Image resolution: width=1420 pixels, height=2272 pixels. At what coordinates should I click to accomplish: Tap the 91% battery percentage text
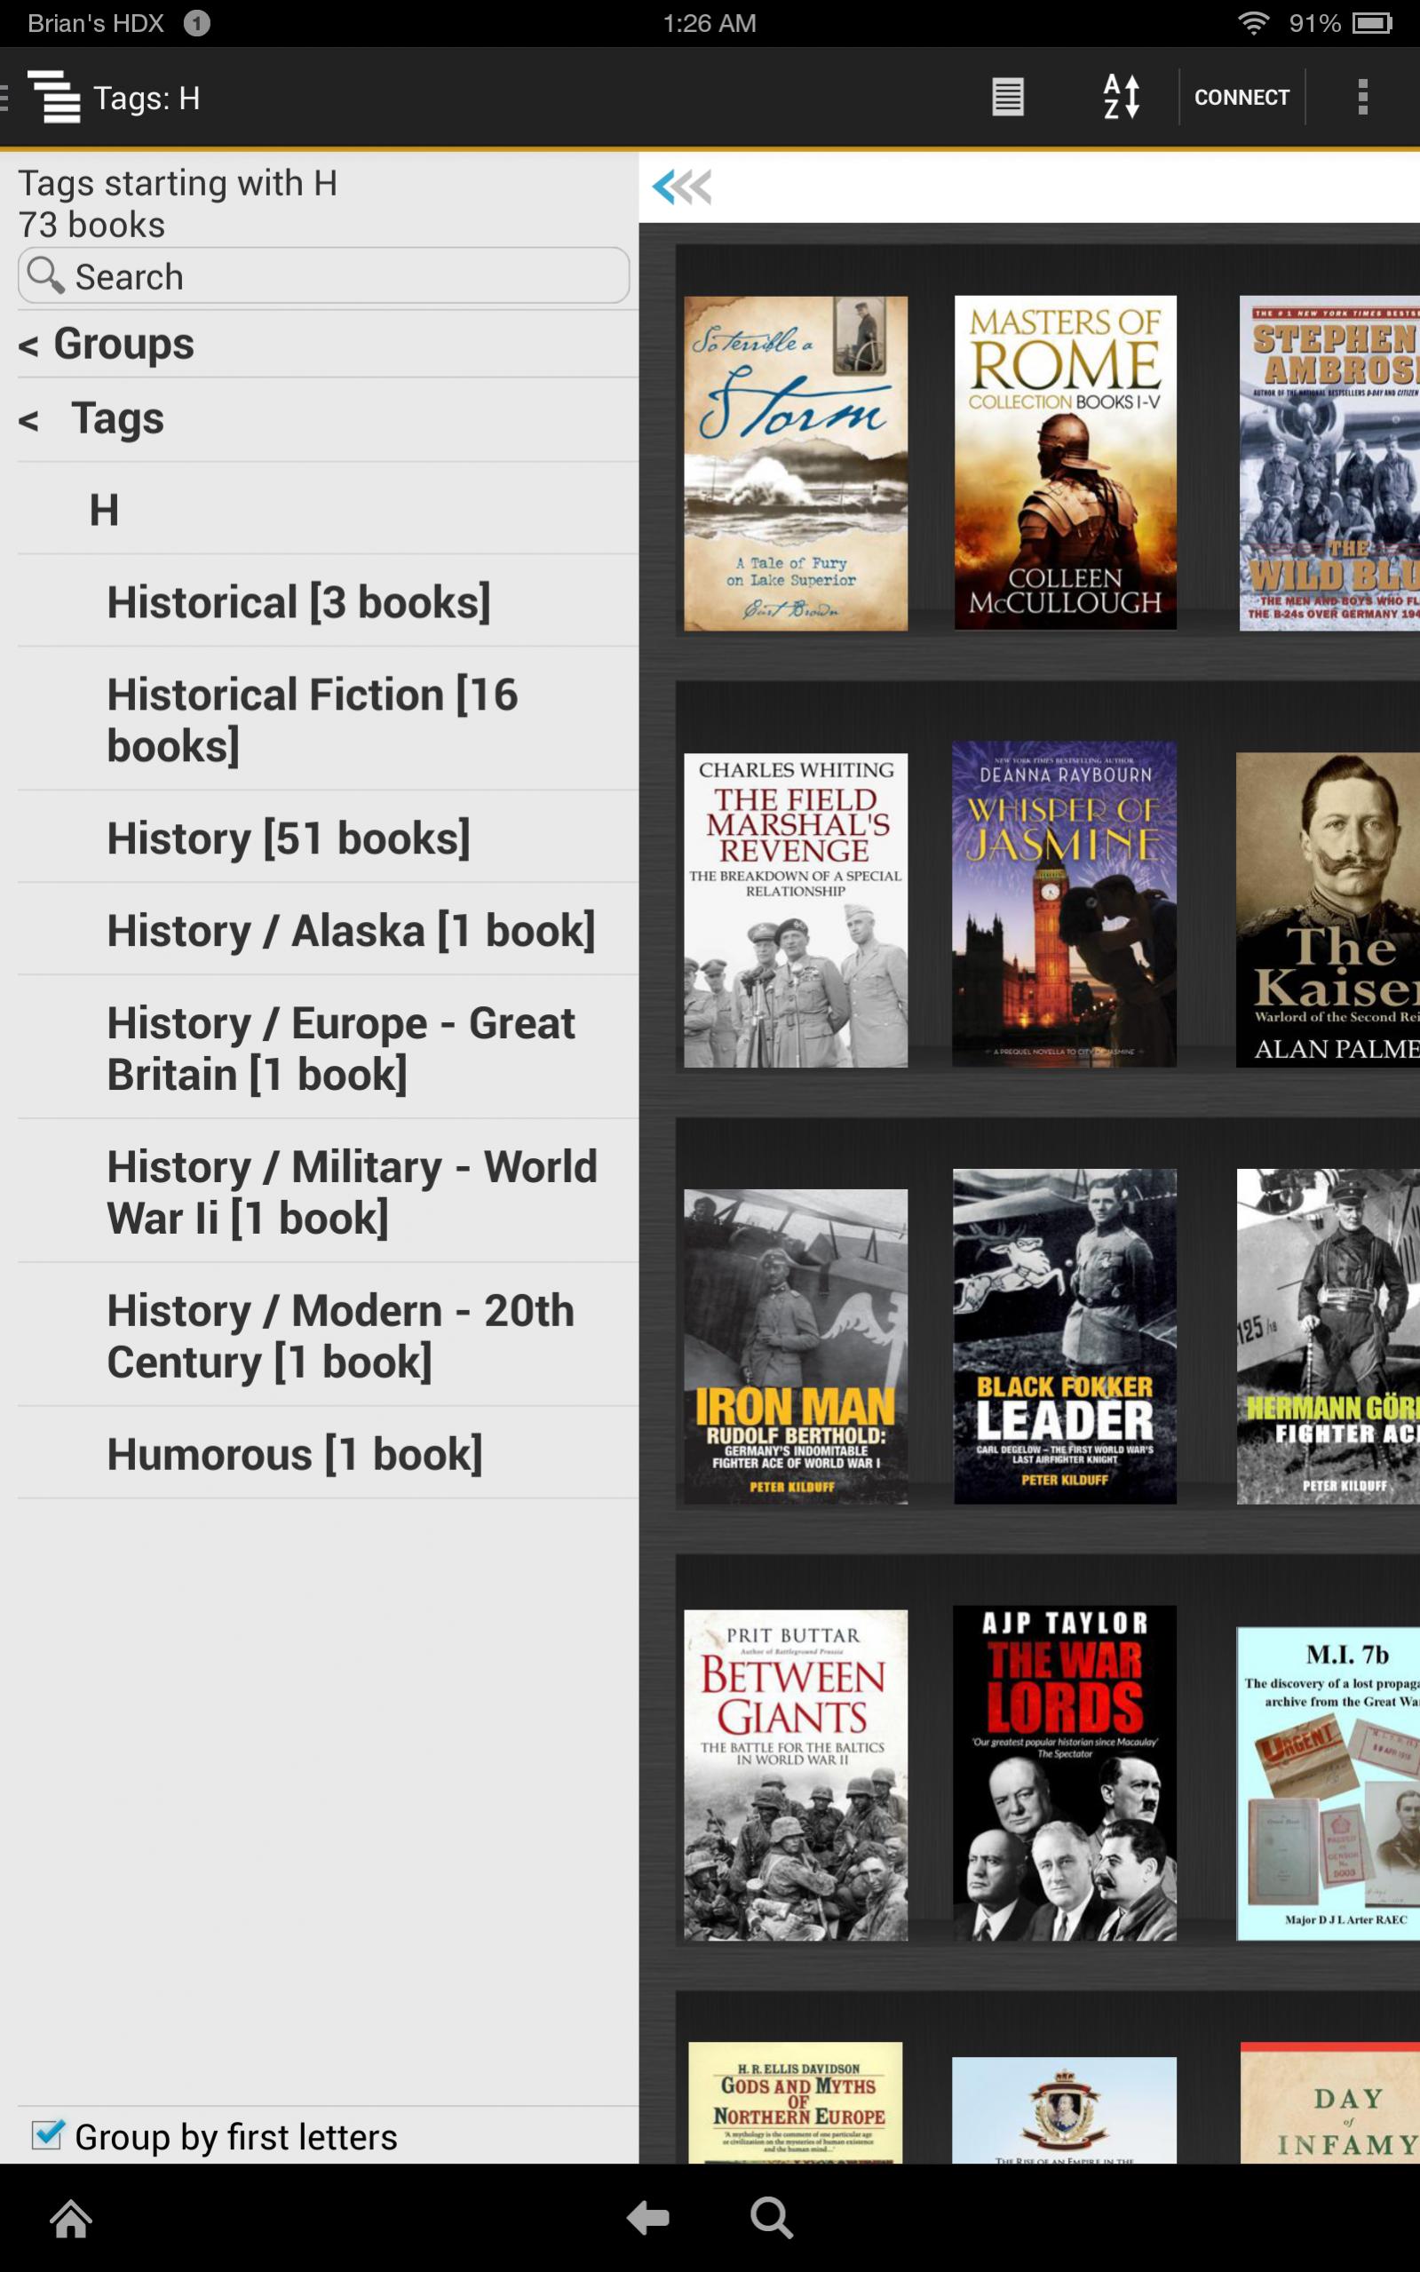[x=1315, y=22]
